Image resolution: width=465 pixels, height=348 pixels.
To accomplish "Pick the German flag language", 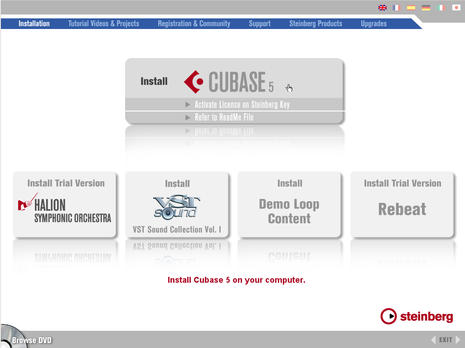I will point(426,8).
